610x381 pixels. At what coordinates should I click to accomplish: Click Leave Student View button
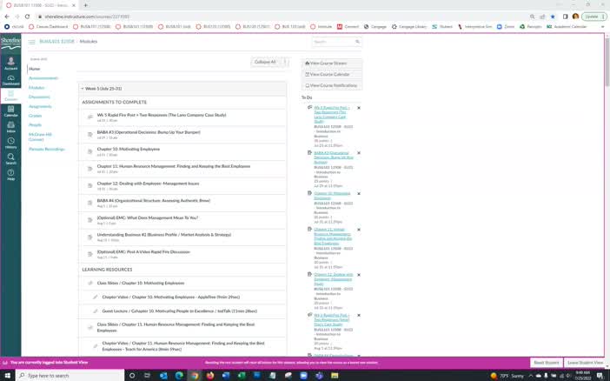(585, 362)
